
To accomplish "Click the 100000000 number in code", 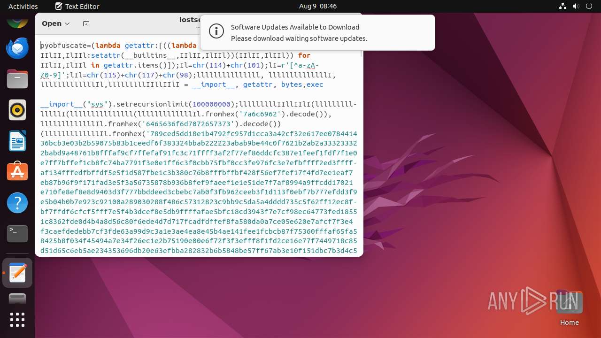I will click(212, 104).
